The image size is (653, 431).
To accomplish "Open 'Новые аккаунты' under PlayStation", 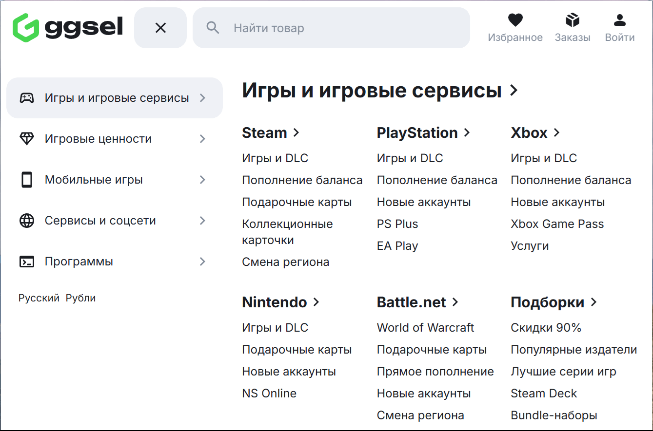I will point(424,202).
